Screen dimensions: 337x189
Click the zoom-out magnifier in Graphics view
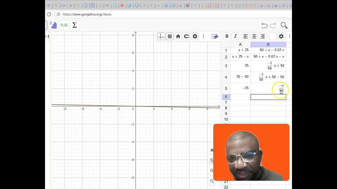point(212,181)
